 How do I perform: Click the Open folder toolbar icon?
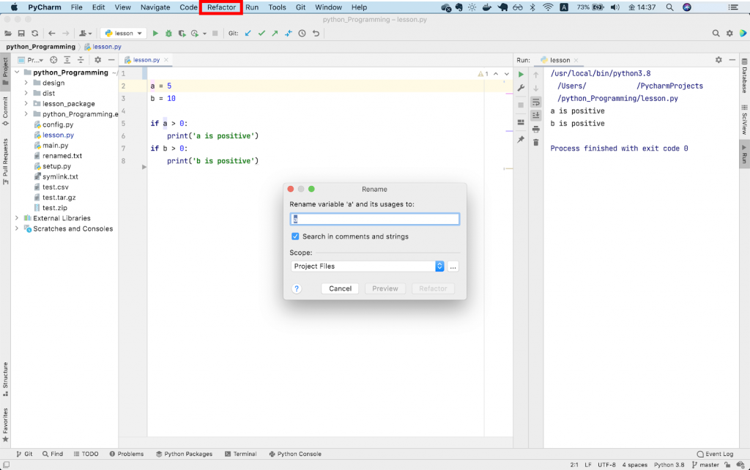tap(7, 34)
